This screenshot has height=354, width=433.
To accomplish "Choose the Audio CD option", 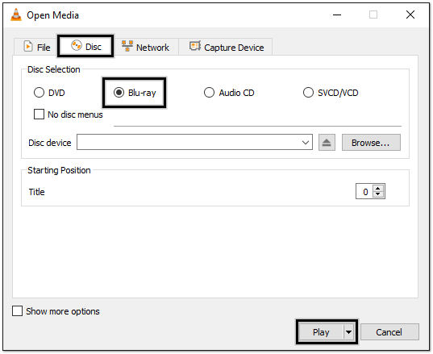I will [x=209, y=93].
